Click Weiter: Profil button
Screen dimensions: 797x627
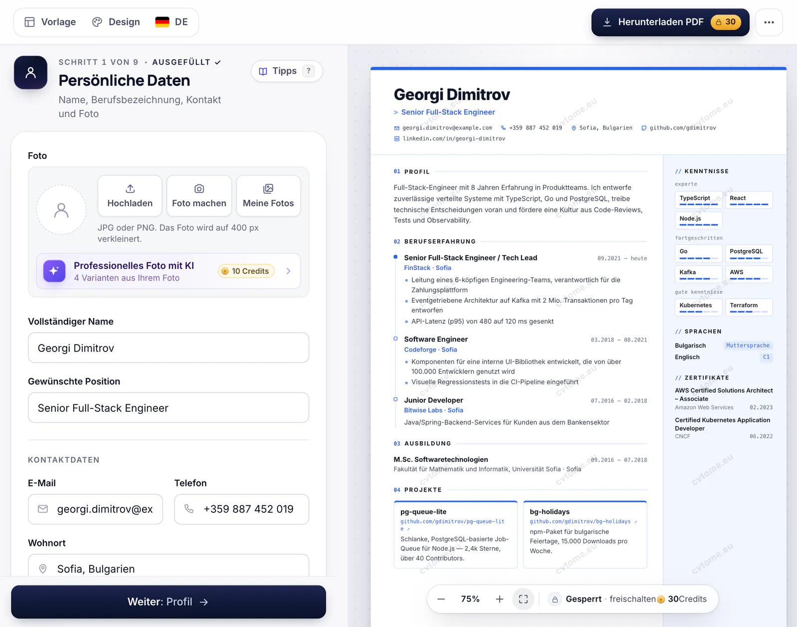tap(168, 602)
